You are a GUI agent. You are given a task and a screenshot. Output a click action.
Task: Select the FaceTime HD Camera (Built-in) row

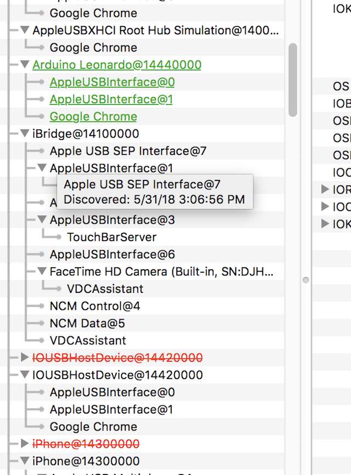(161, 272)
